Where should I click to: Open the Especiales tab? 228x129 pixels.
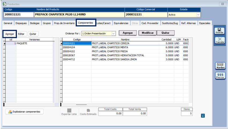pyautogui.click(x=205, y=23)
